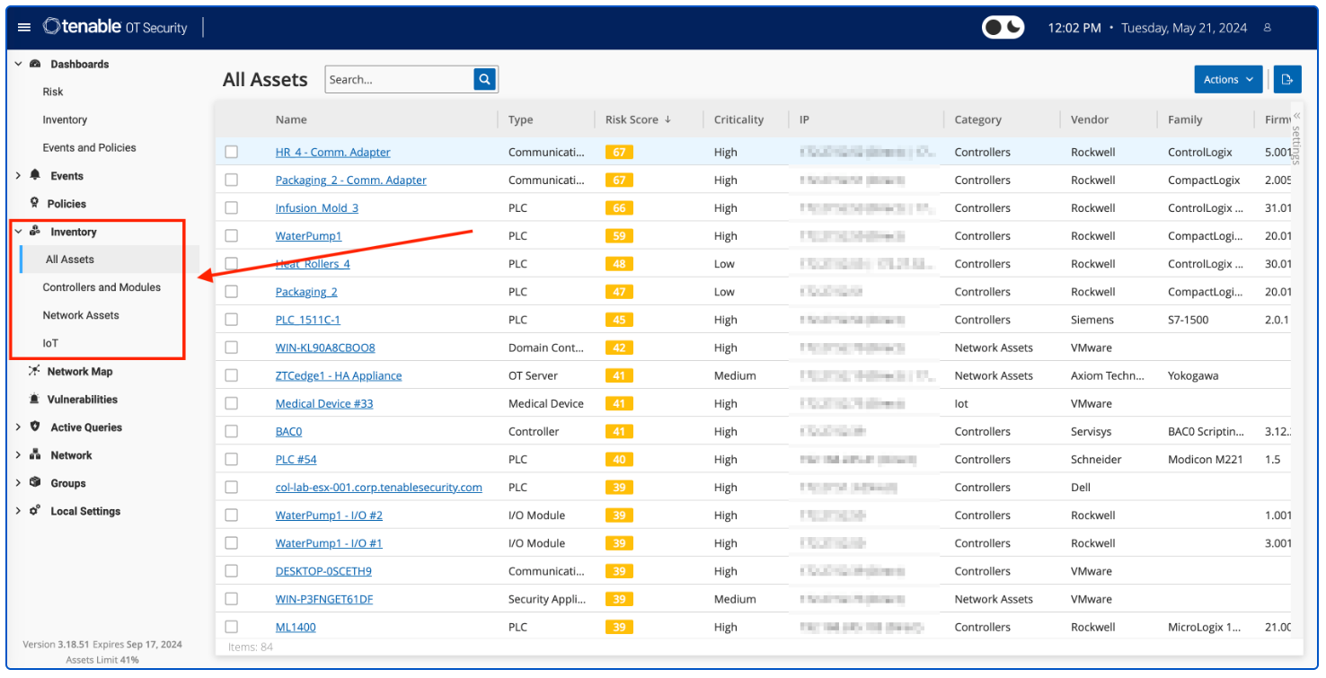Image resolution: width=1326 pixels, height=678 pixels.
Task: Open the Actions dropdown
Action: (x=1227, y=79)
